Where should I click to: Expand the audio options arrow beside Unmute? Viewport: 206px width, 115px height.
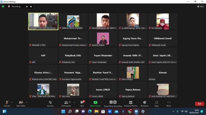pos(12,102)
